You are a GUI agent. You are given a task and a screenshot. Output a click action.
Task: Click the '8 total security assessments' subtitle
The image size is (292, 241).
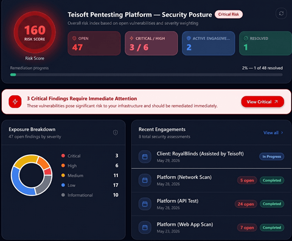[x=164, y=137]
